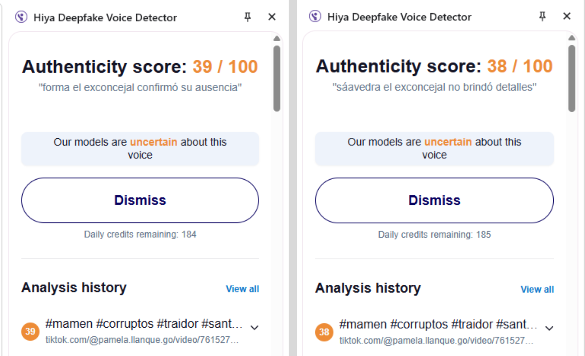Click the orange 39 score badge
The height and width of the screenshot is (356, 585).
tap(30, 331)
